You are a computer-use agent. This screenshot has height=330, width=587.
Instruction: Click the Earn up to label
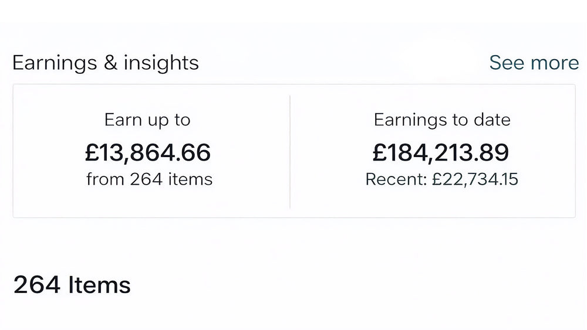(147, 120)
